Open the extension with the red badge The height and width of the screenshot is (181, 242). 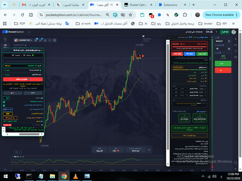click(151, 15)
